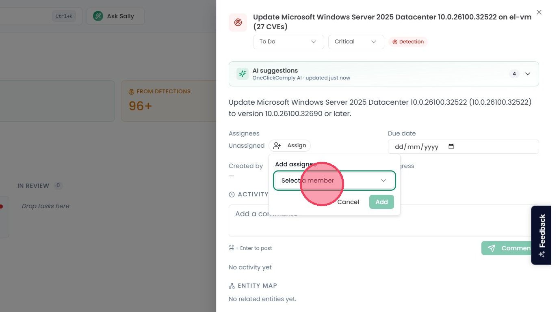Expand the AI suggestions chevron
This screenshot has width=559, height=312.
click(x=528, y=74)
